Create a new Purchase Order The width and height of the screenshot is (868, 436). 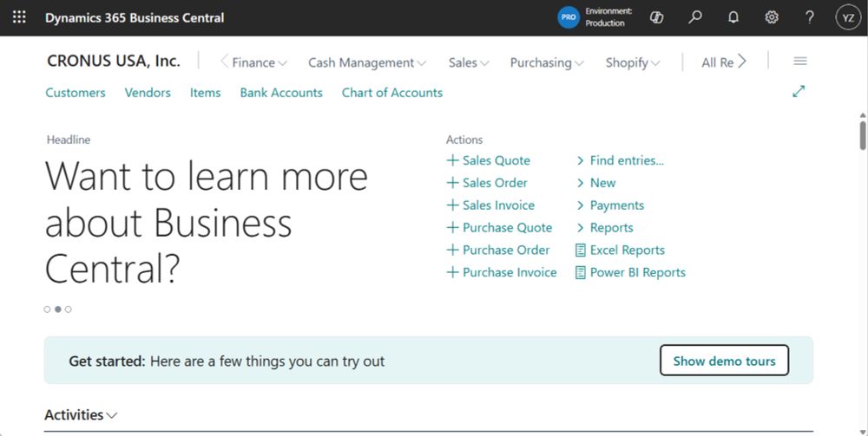pos(498,251)
